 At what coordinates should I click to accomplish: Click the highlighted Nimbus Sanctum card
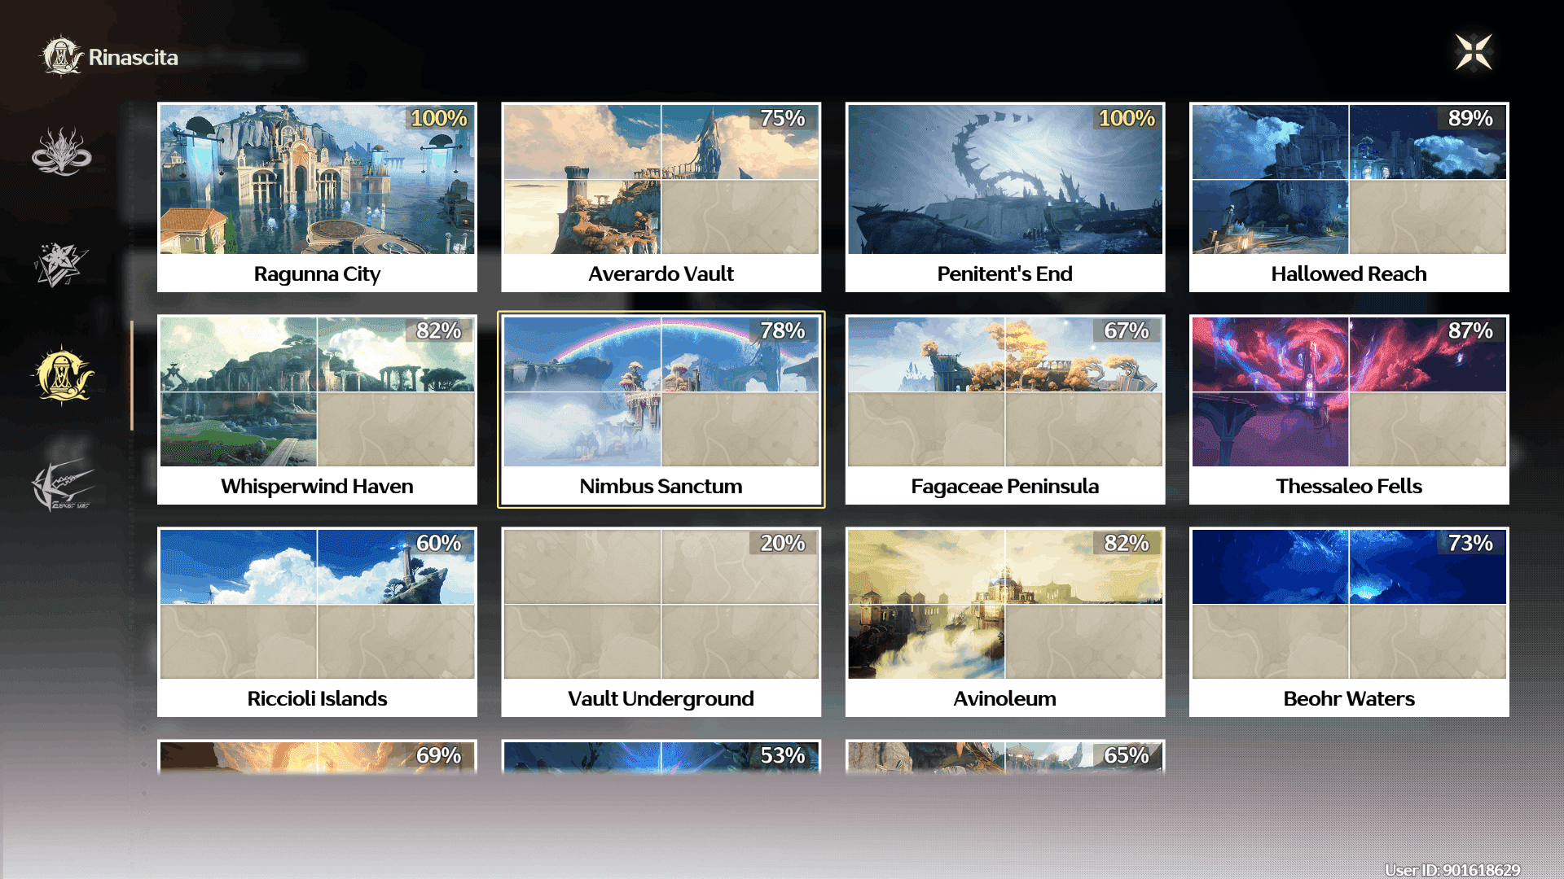(x=661, y=409)
